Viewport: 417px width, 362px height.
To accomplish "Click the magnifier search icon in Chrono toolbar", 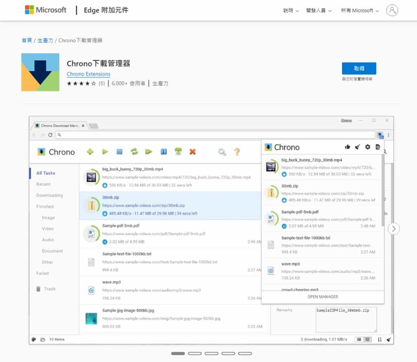I will pyautogui.click(x=222, y=152).
